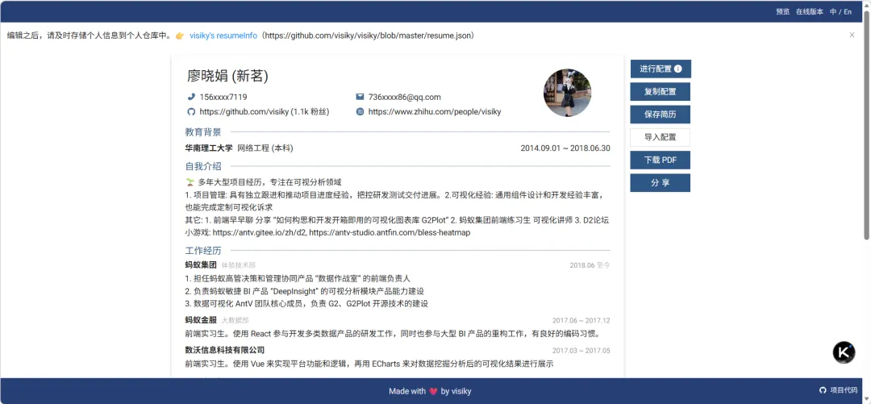The width and height of the screenshot is (871, 404).
Task: Download the resume with 下载 PDF
Action: (x=661, y=160)
